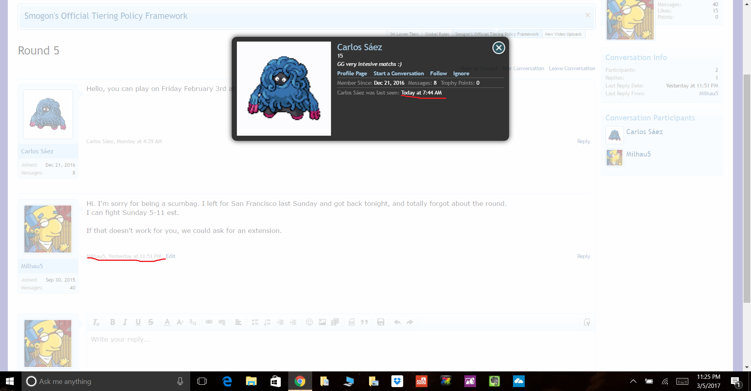Click the save draft floppy icon

click(x=380, y=322)
